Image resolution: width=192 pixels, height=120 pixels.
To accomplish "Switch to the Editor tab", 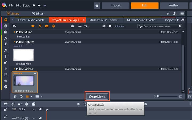I will (37, 14).
